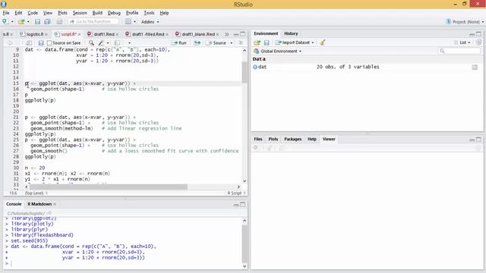
Task: Click the Save All documents icon
Action: point(47,22)
